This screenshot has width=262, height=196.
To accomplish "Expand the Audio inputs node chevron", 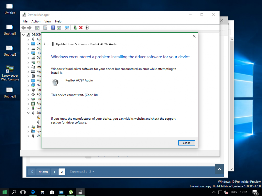I will [28, 39].
